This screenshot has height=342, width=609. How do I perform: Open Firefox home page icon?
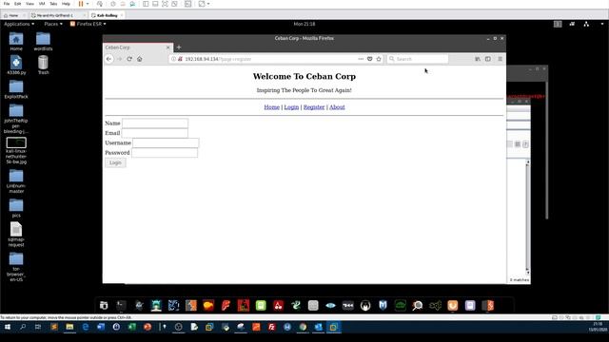click(140, 59)
